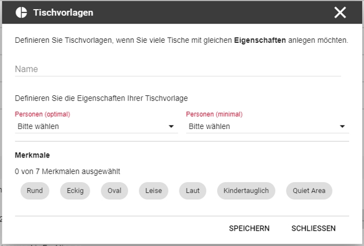The height and width of the screenshot is (246, 364).
Task: Open the Personen (minimal) dropdown
Action: tap(267, 126)
